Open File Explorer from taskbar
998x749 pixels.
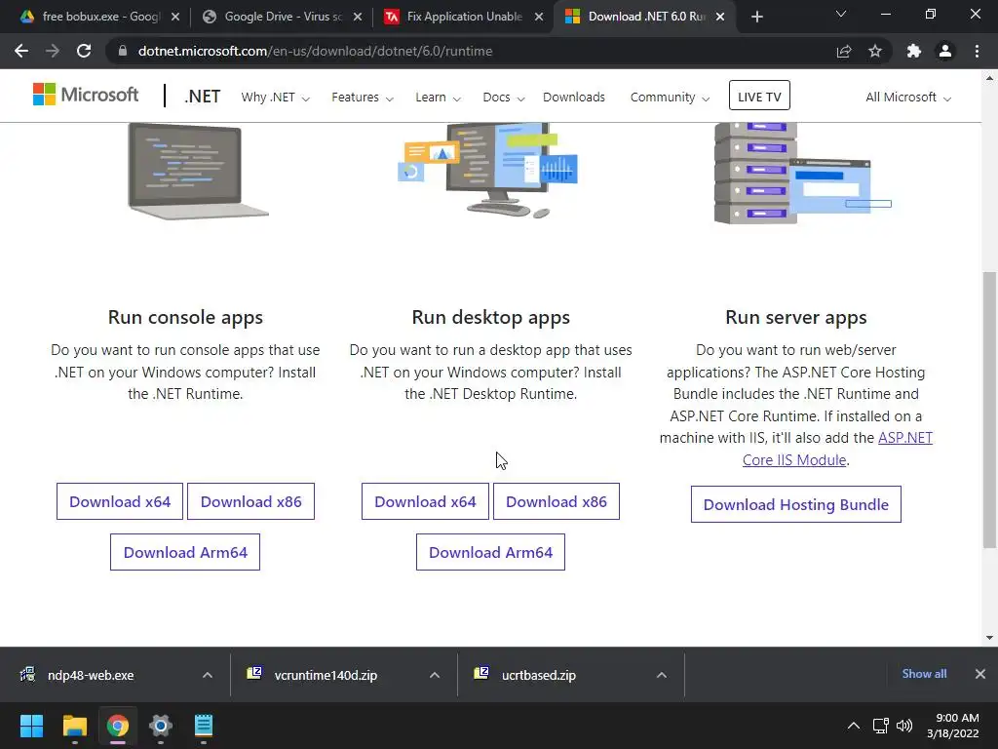coord(74,726)
